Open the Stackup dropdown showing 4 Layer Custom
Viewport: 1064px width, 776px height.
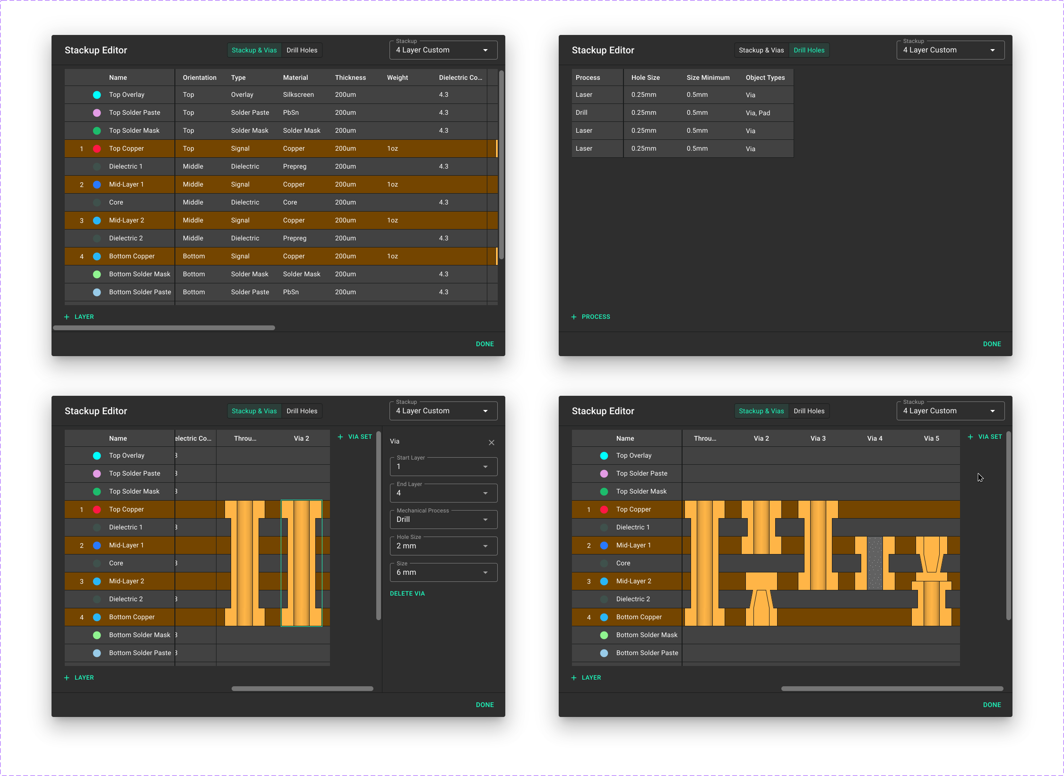pos(443,50)
